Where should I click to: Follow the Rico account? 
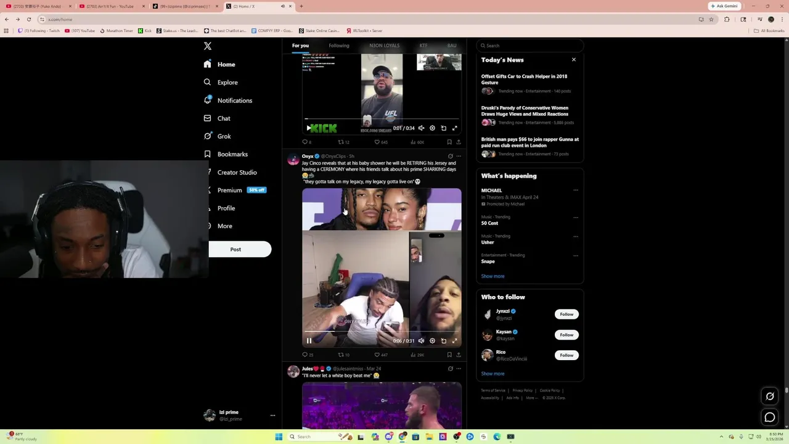(x=566, y=355)
